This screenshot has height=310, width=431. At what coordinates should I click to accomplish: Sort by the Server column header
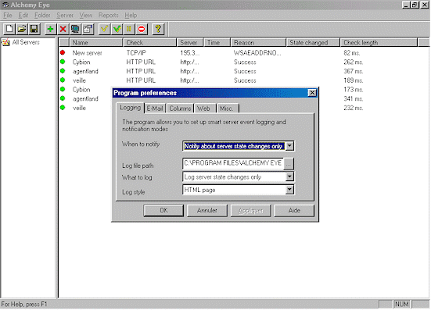[190, 42]
